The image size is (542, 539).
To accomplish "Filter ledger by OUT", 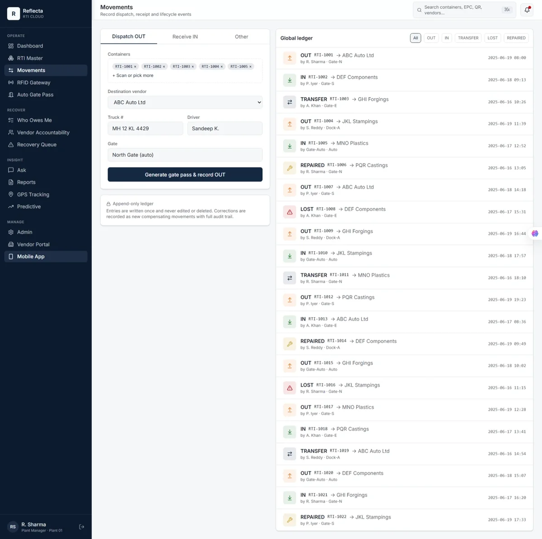I will click(x=431, y=38).
